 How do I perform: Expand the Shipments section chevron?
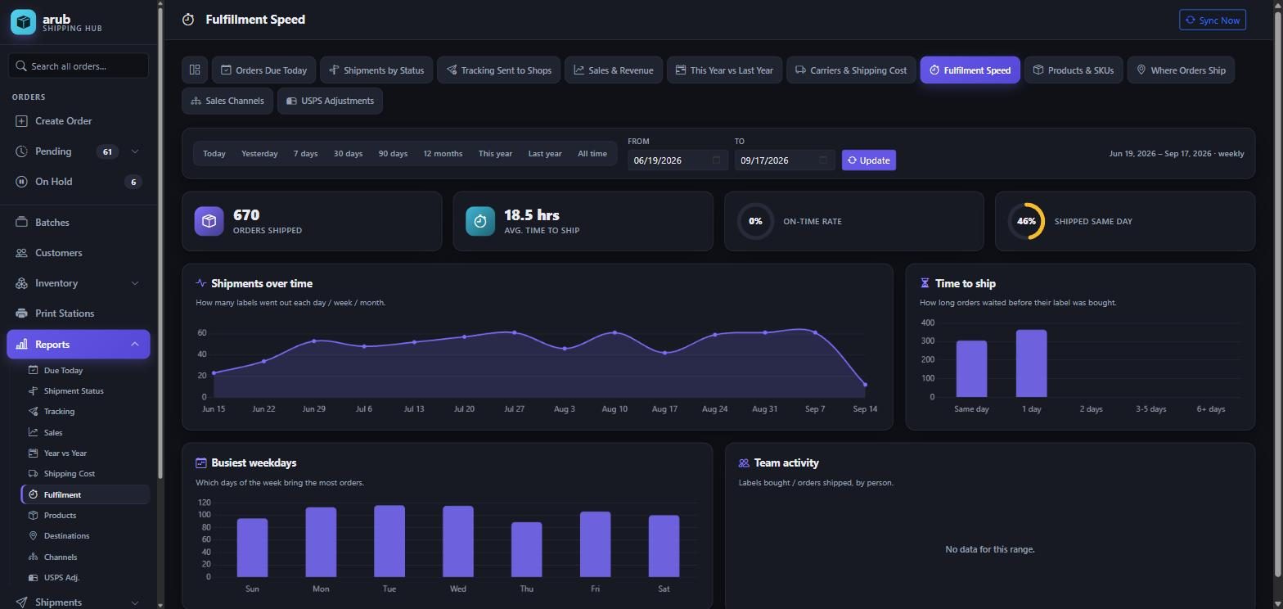click(135, 602)
